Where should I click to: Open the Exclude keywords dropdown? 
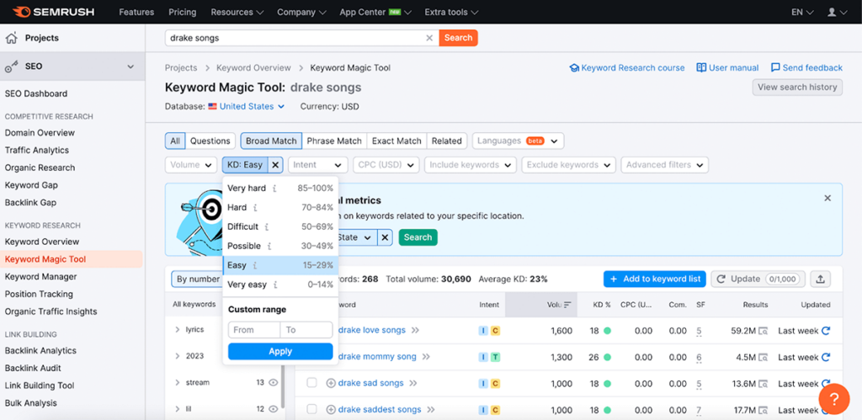(568, 165)
